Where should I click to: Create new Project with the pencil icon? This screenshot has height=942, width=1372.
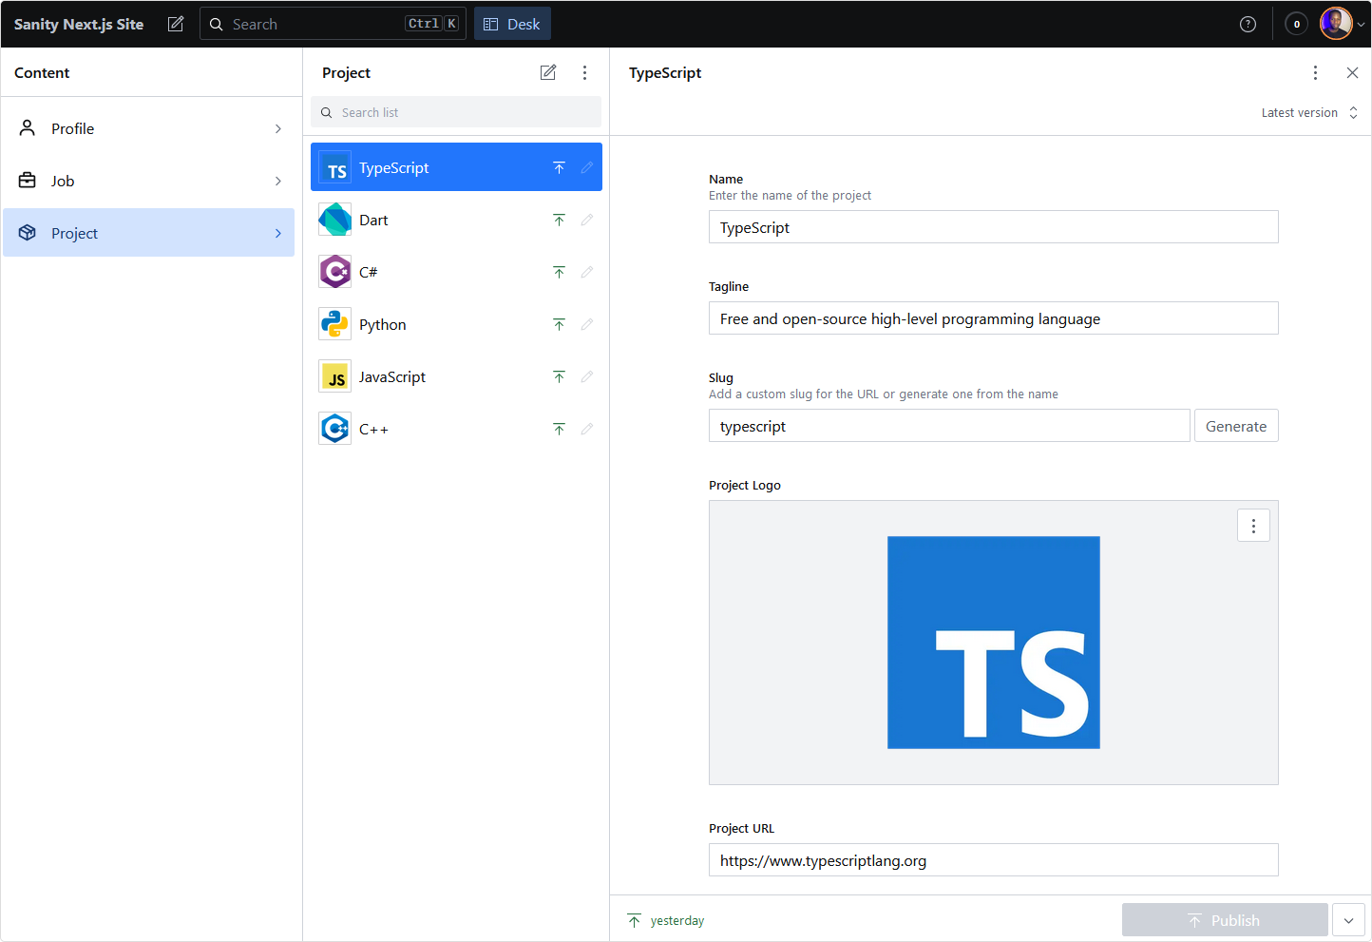548,72
